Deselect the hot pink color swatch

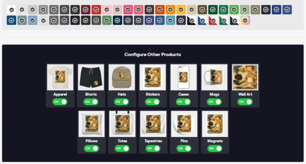tap(128, 10)
